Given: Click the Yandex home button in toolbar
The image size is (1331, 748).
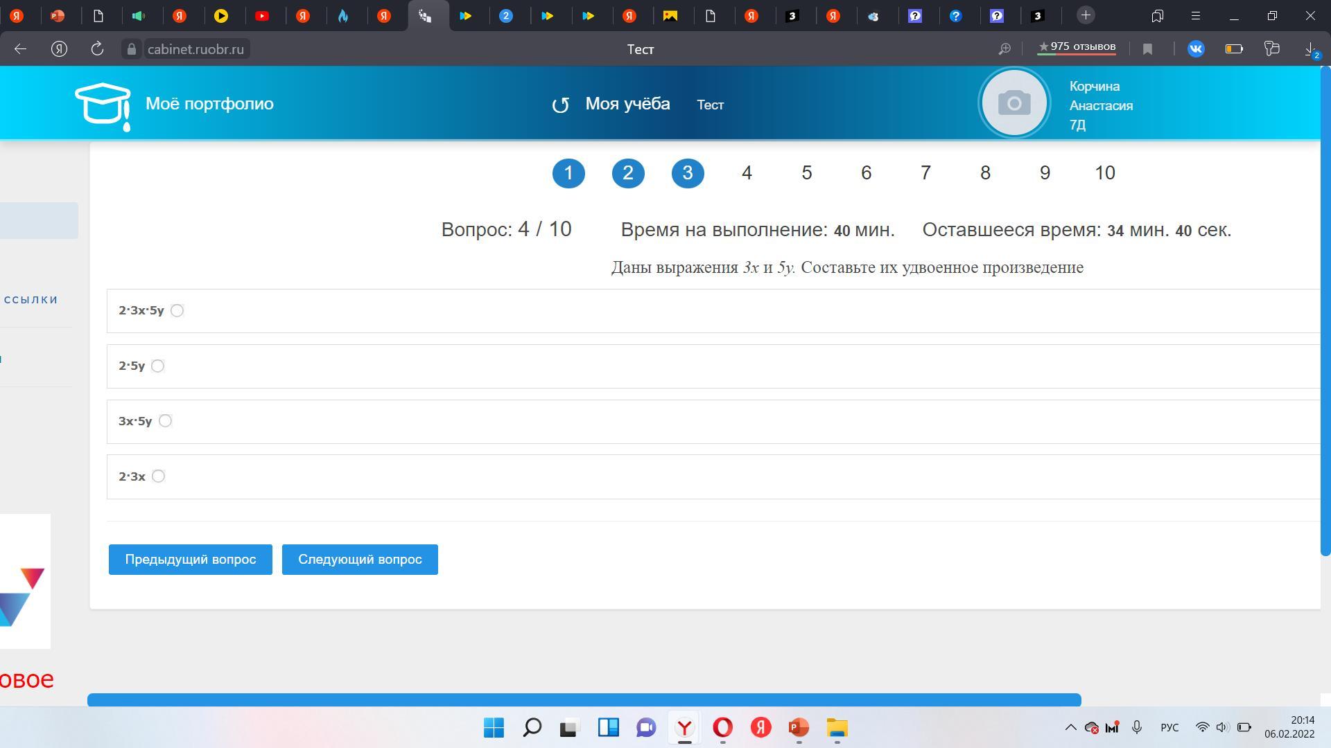Looking at the screenshot, I should click(59, 48).
